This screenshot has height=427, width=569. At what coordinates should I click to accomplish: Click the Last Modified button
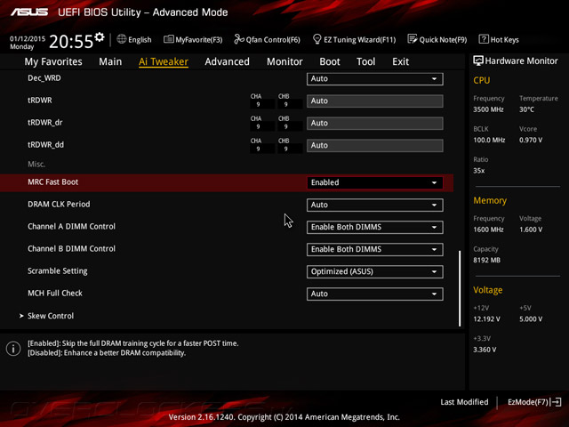[464, 402]
